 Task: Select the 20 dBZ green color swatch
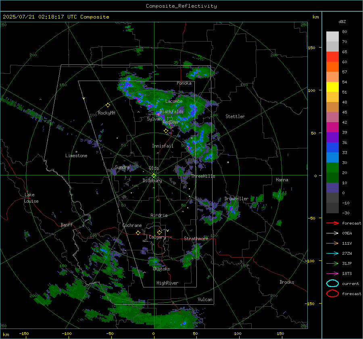click(332, 177)
